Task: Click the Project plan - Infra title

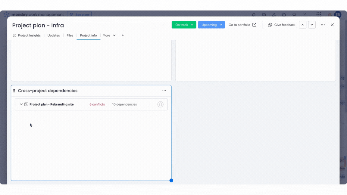Action: click(x=38, y=25)
